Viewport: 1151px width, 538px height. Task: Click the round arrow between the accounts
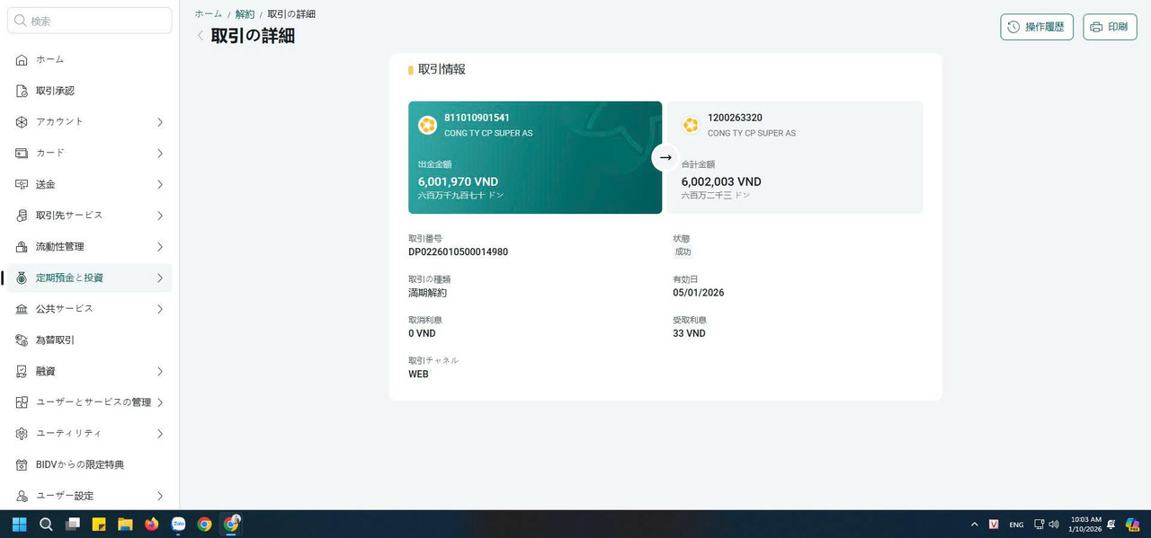coord(665,157)
